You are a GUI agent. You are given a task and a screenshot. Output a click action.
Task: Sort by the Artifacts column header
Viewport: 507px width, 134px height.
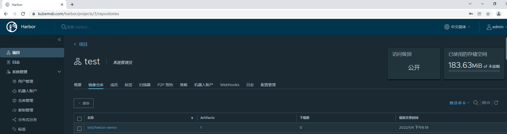[207, 118]
